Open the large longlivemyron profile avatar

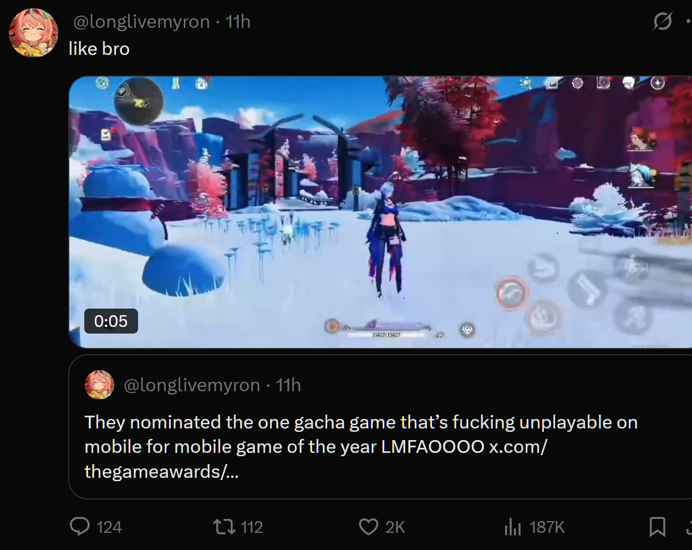pyautogui.click(x=33, y=33)
